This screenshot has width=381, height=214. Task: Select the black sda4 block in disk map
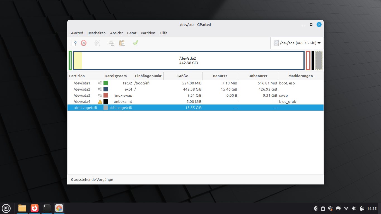[313, 60]
